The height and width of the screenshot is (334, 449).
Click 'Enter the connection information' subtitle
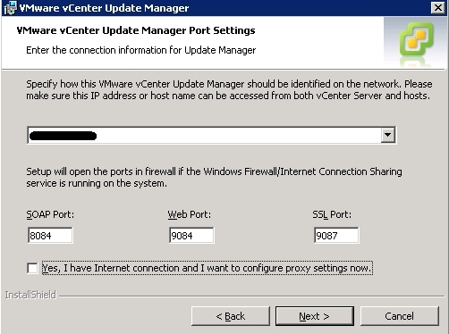point(140,50)
